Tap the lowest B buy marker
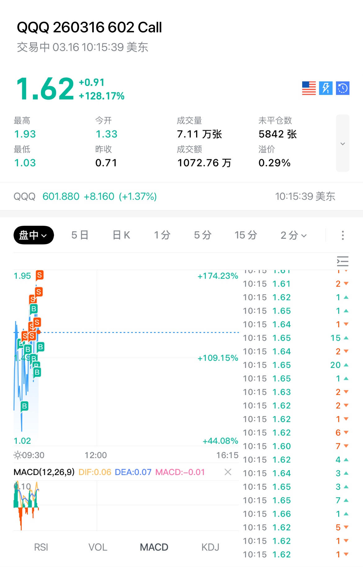363x567 pixels. point(25,406)
